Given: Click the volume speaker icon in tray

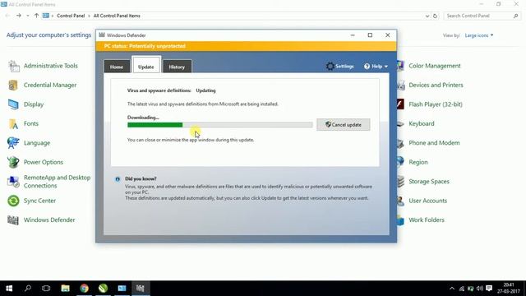Looking at the screenshot, I should pos(480,289).
